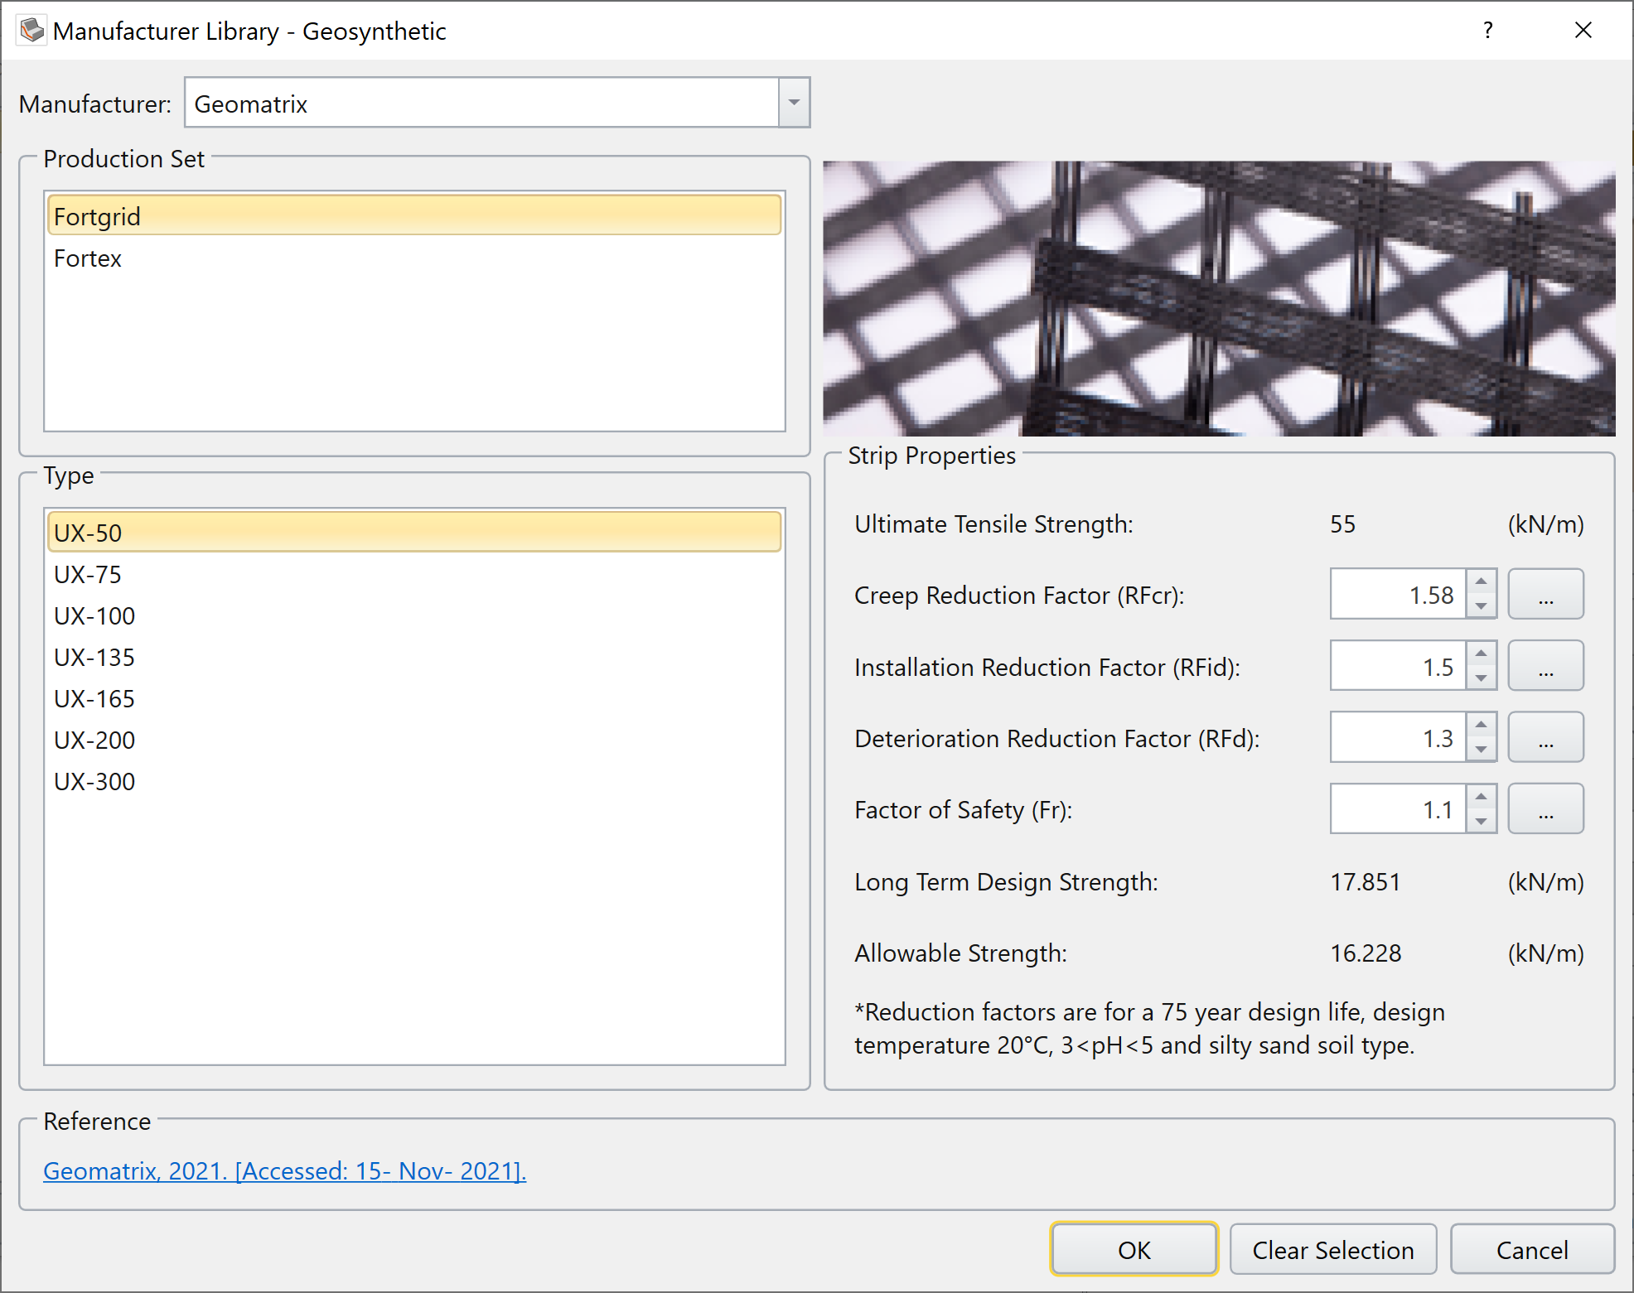The height and width of the screenshot is (1293, 1634).
Task: Open Factor of Safety ellipsis button
Action: coord(1545,808)
